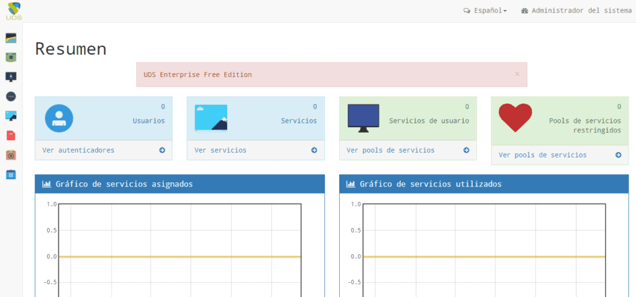Image resolution: width=636 pixels, height=297 pixels.
Task: Click the Servicios label on the second card
Action: coord(299,121)
